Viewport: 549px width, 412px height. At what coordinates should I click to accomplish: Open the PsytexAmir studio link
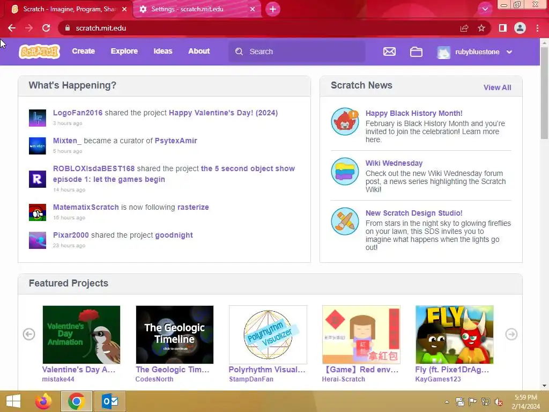coord(176,141)
